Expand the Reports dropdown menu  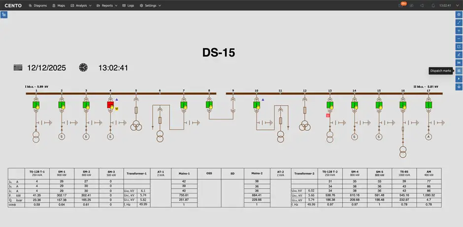[x=107, y=5]
